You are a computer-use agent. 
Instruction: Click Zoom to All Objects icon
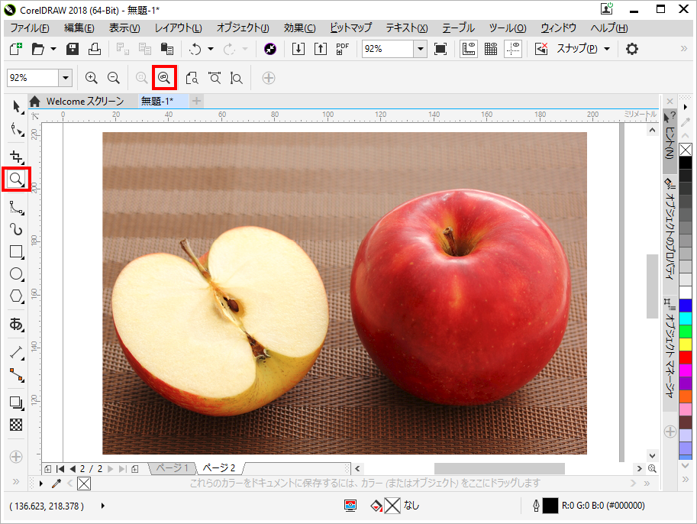tap(164, 78)
